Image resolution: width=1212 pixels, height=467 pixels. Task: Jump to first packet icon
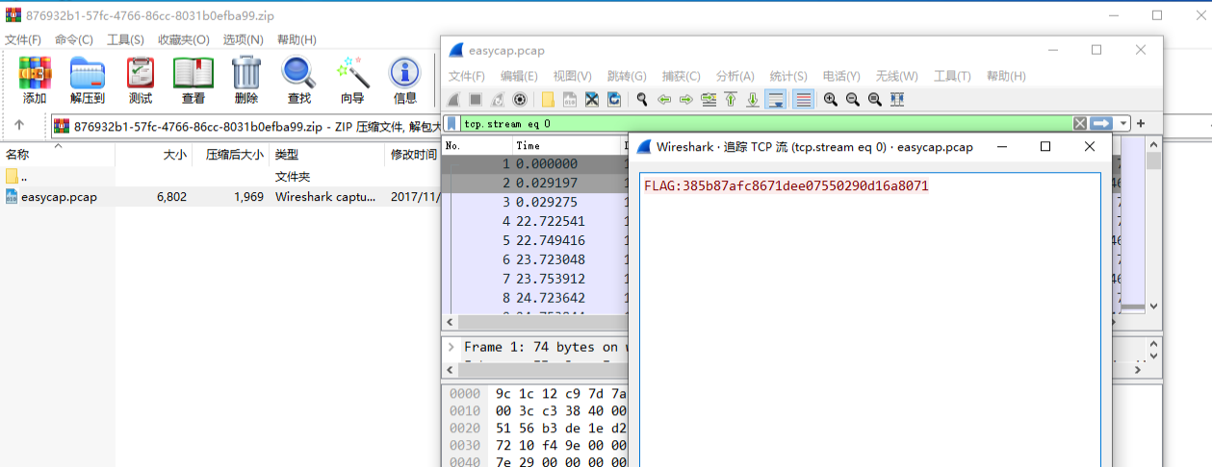click(x=731, y=99)
